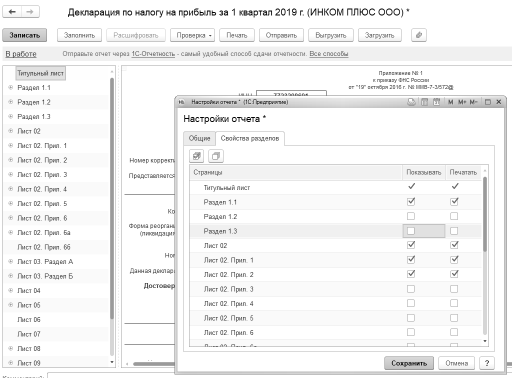The image size is (512, 378).
Task: Switch to the Общие tab
Action: pos(199,138)
